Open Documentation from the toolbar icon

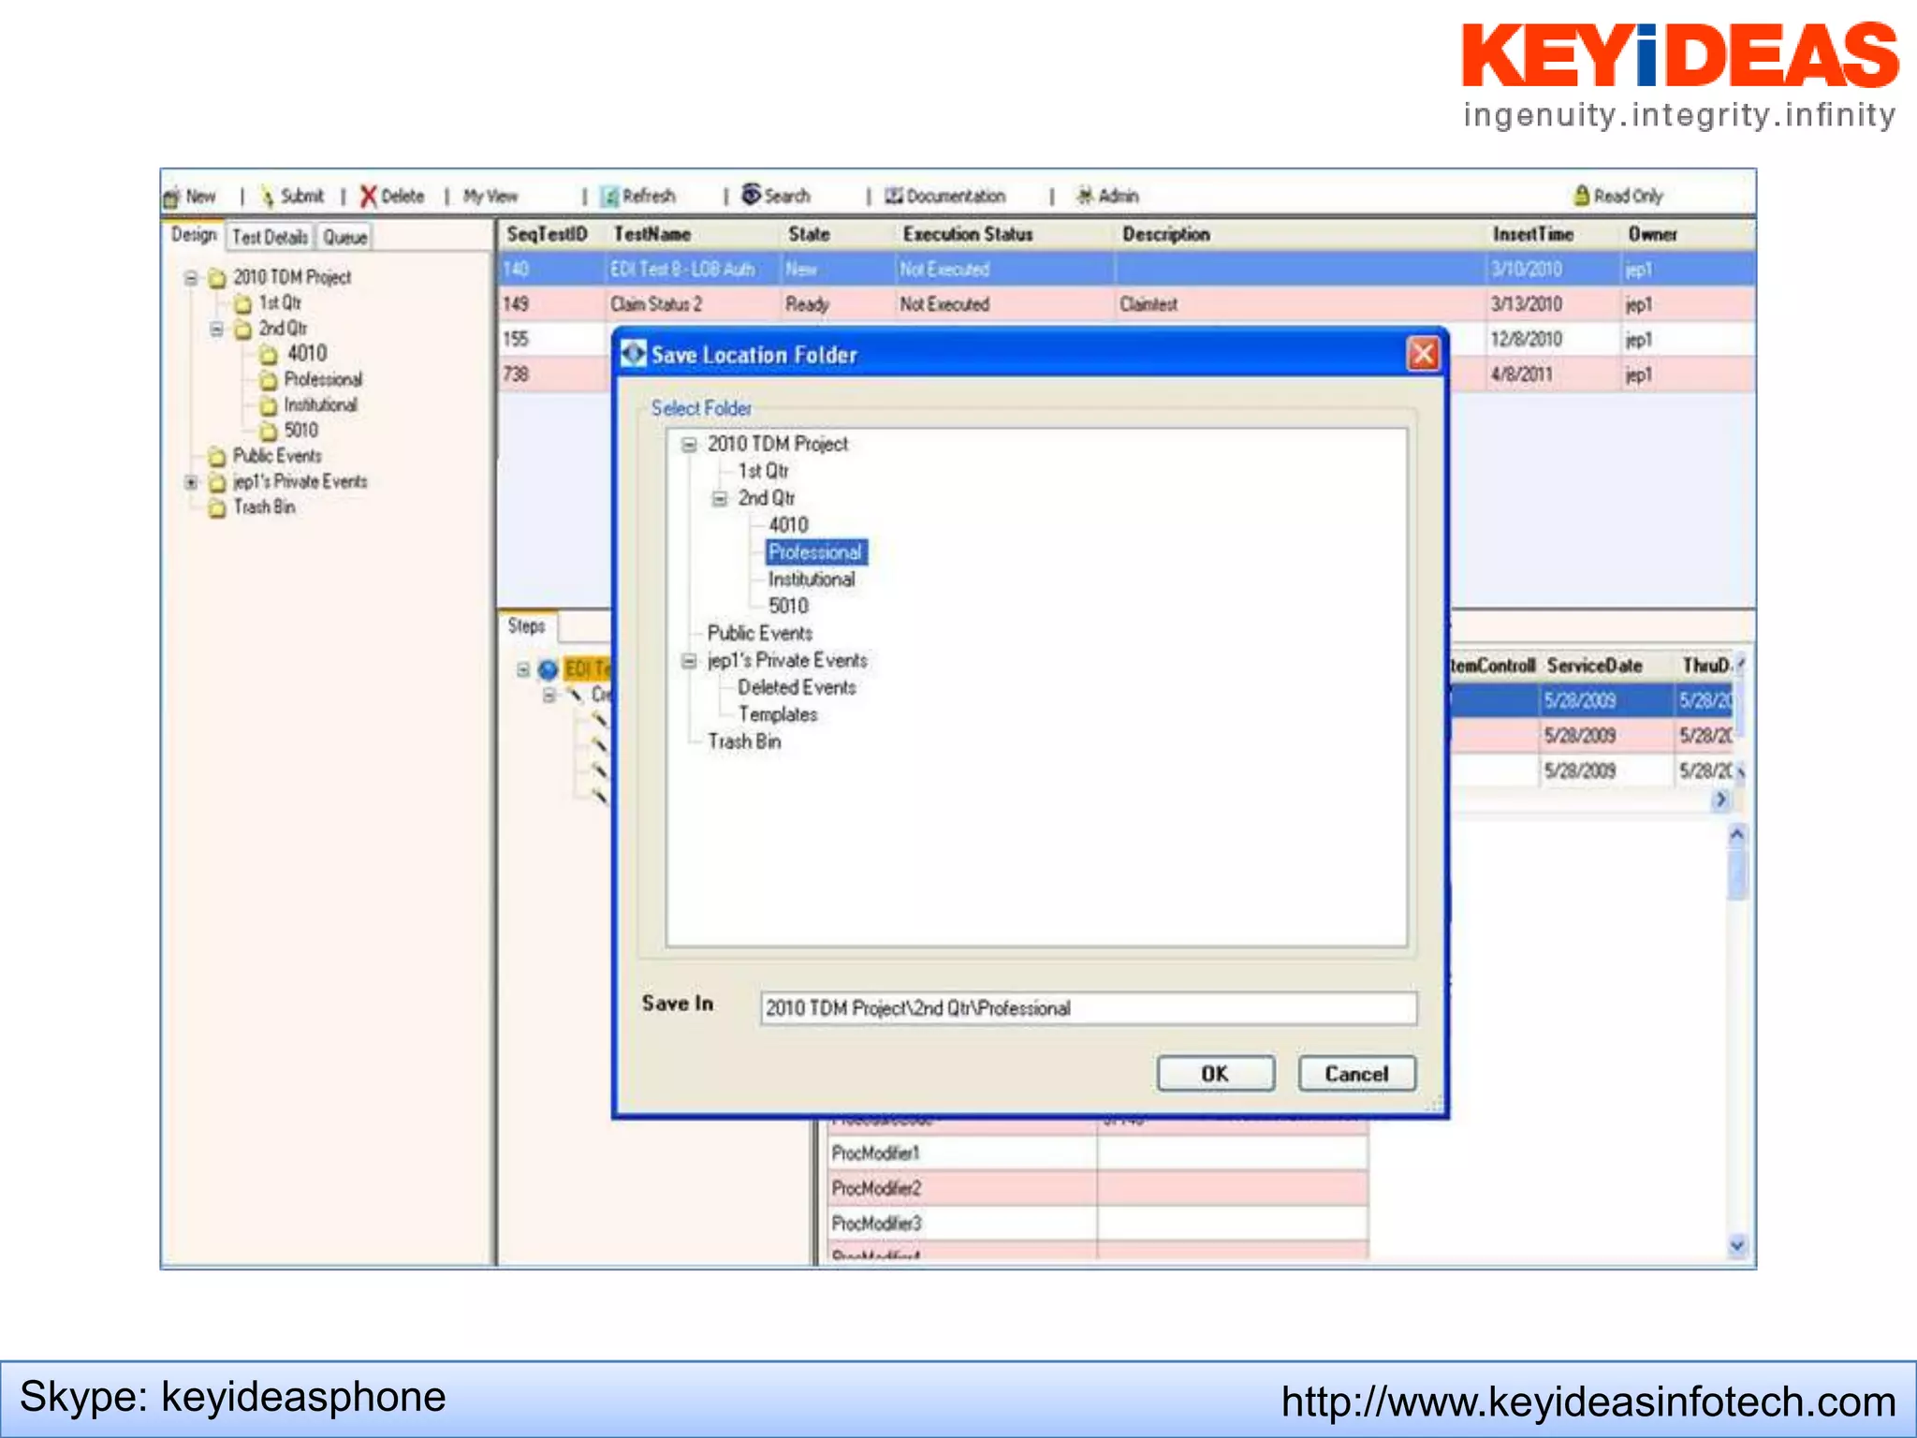894,196
